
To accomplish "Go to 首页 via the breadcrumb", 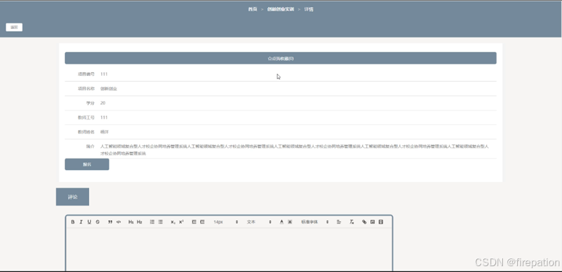I will (253, 9).
